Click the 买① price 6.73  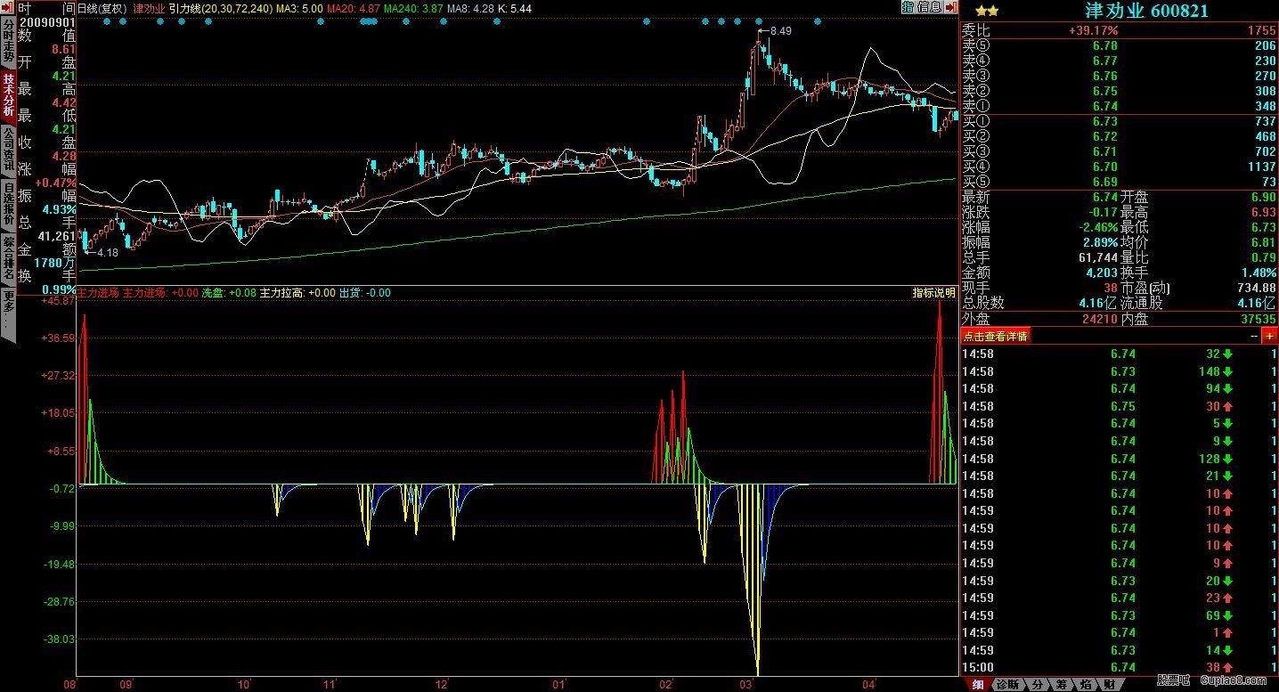1104,121
